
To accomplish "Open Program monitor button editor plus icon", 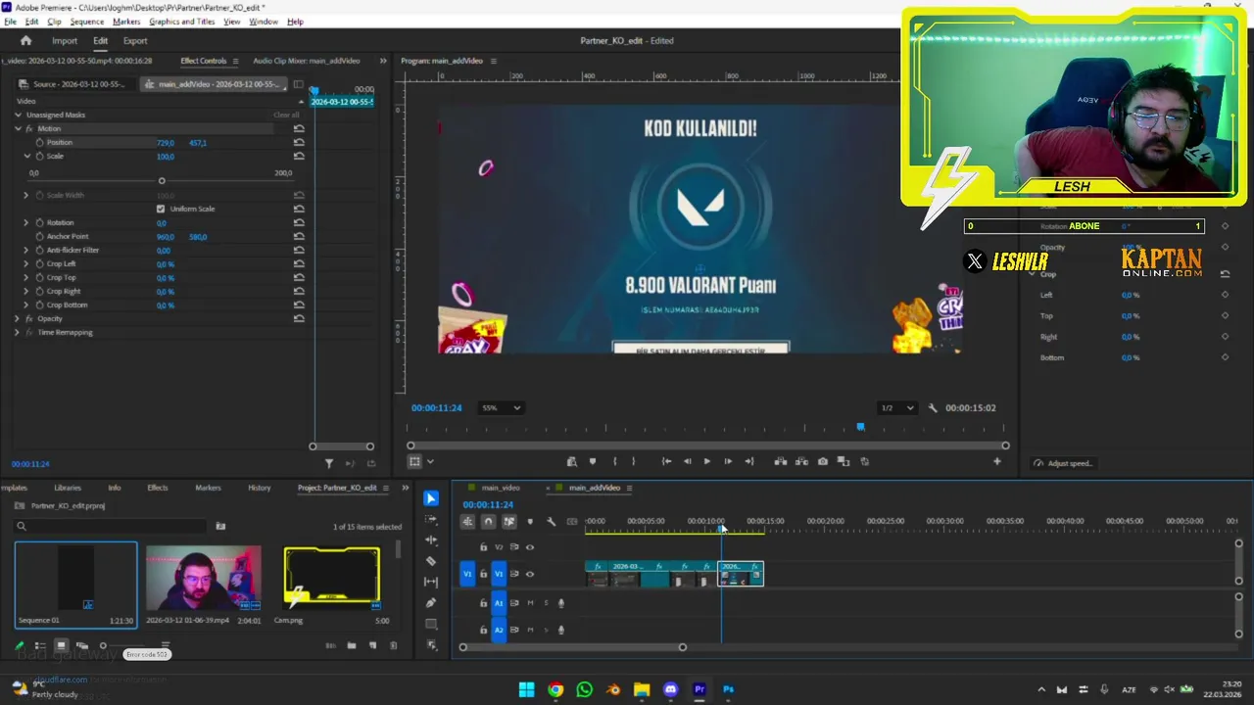I will coord(997,461).
